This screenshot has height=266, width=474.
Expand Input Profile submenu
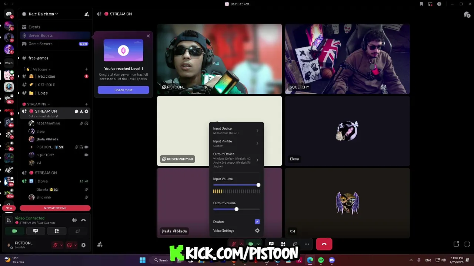tap(236, 143)
